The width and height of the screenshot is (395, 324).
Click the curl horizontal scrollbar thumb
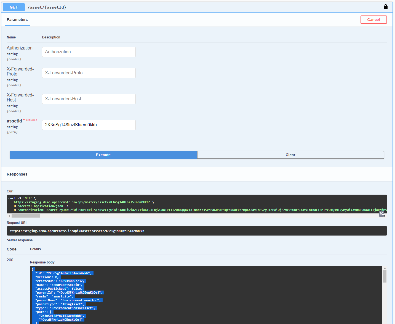pos(26,216)
